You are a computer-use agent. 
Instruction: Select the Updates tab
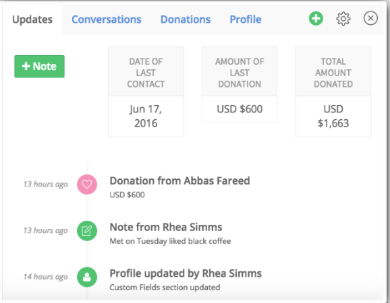coord(32,20)
